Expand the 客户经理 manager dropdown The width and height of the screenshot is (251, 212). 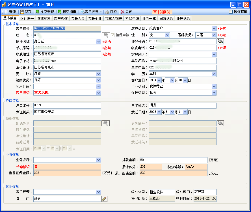[99, 192]
